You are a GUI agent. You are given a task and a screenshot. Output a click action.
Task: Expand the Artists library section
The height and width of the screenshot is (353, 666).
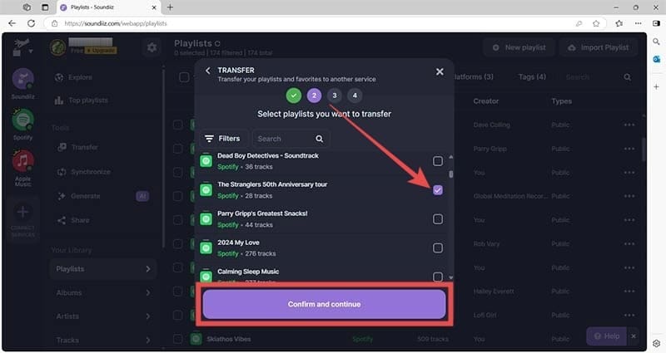point(102,316)
